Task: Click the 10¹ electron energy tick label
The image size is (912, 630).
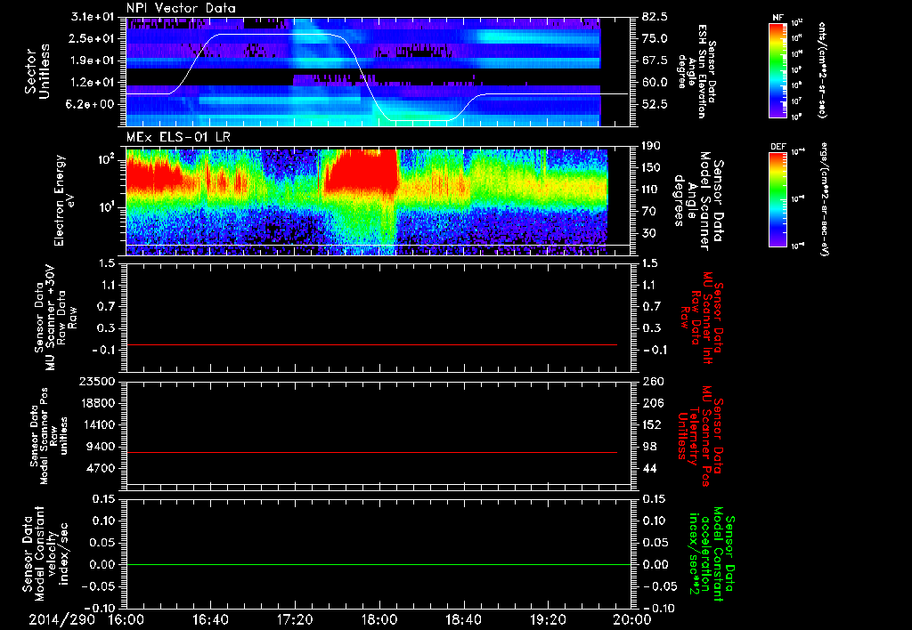Action: pyautogui.click(x=109, y=207)
